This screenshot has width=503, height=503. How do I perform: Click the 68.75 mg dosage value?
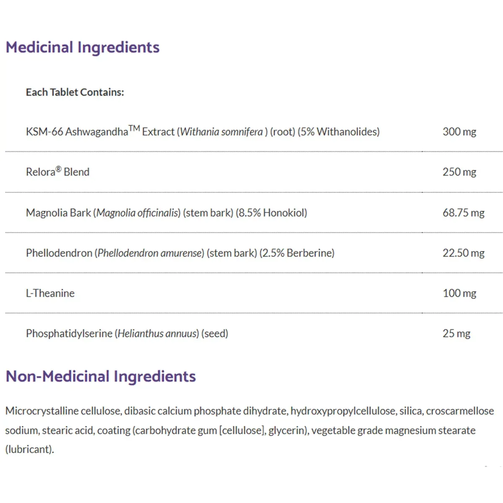tap(463, 213)
